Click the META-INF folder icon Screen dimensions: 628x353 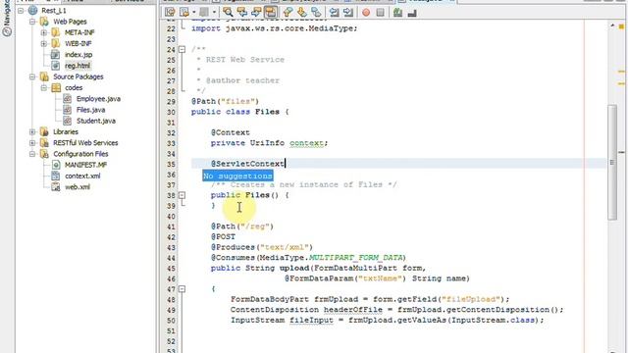pos(56,32)
